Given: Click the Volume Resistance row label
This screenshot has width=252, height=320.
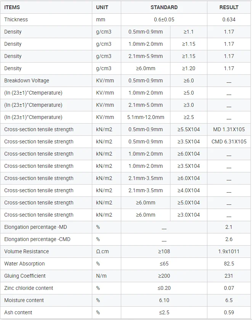Looking at the screenshot, I should coord(27,251).
